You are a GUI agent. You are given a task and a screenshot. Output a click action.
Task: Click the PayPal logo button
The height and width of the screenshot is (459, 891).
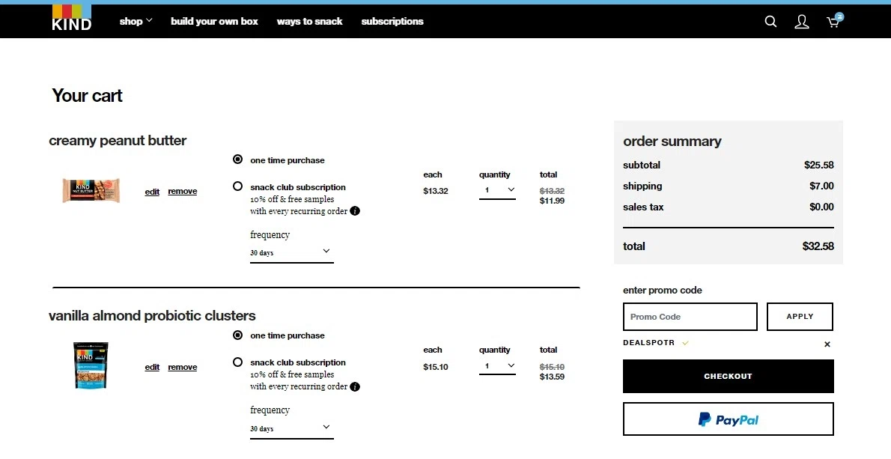pyautogui.click(x=729, y=419)
